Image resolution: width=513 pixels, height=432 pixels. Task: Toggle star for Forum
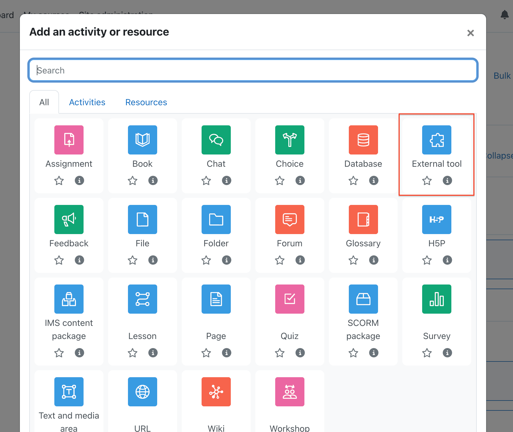click(280, 260)
